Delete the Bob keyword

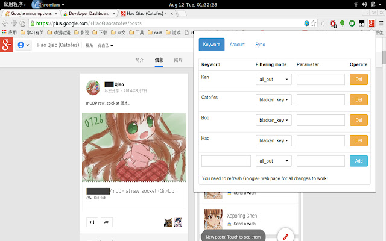point(359,120)
